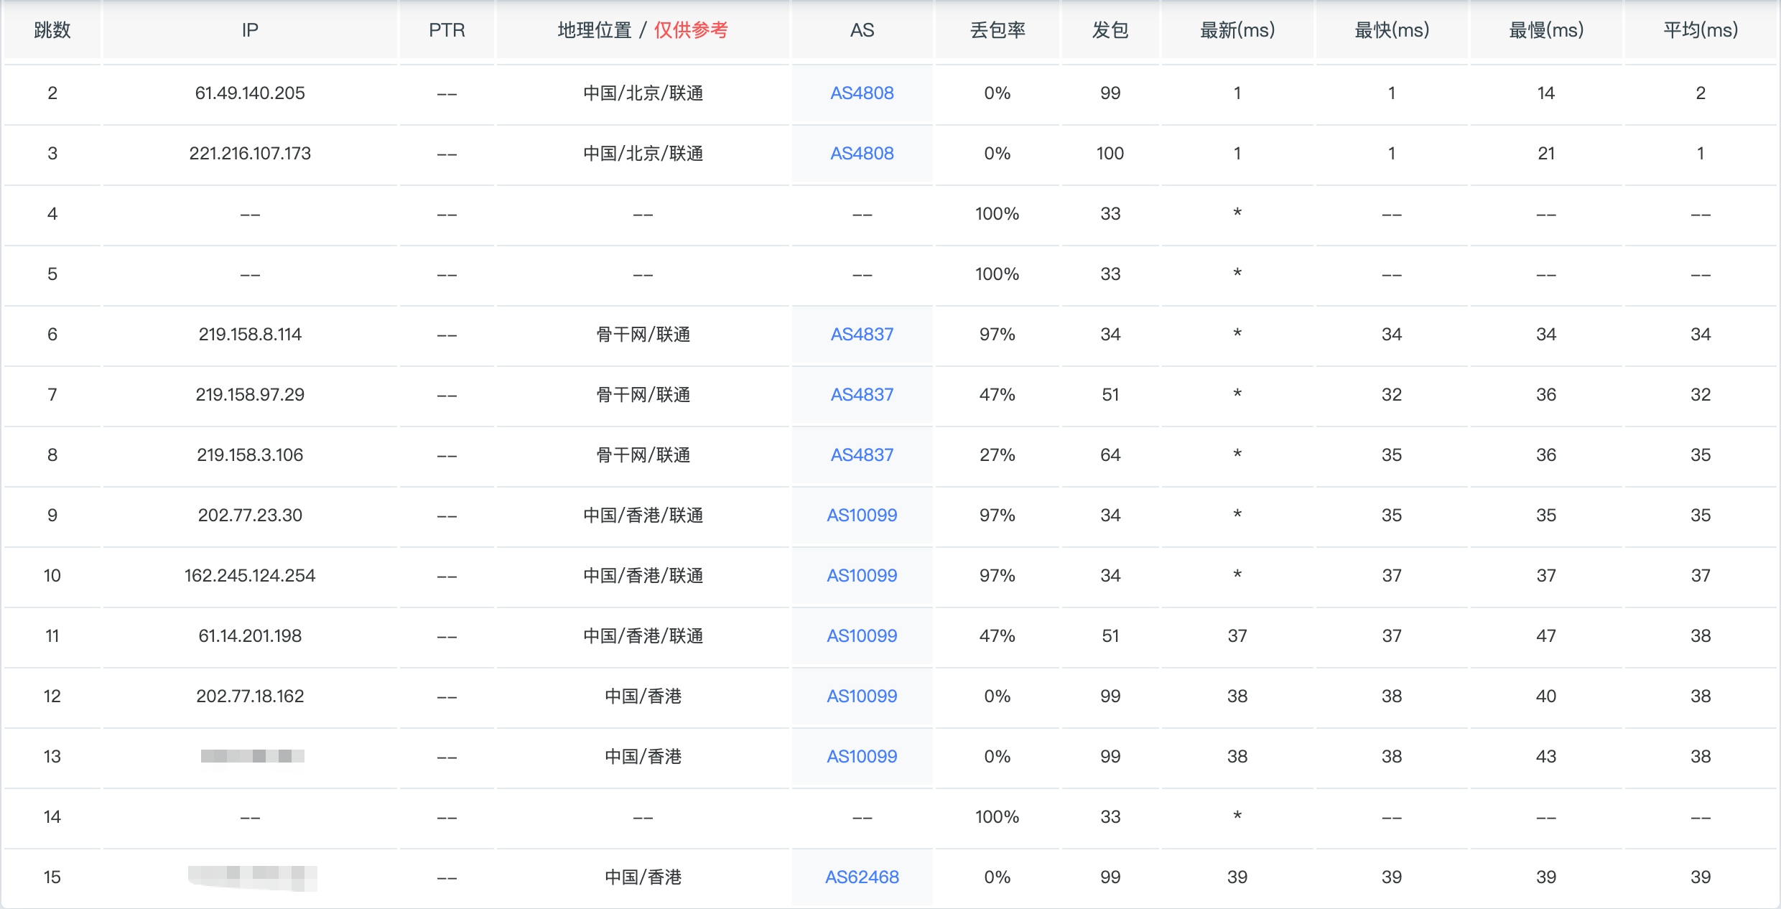1781x909 pixels.
Task: Click the IP column header
Action: tap(250, 30)
